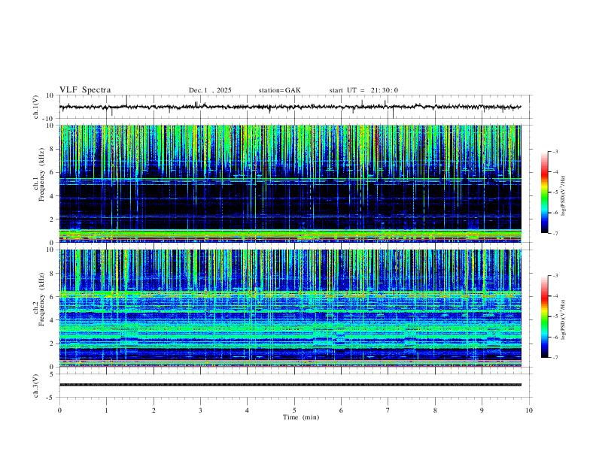
Task: Click the ch.1 PSD color scale bar
Action: pos(544,192)
